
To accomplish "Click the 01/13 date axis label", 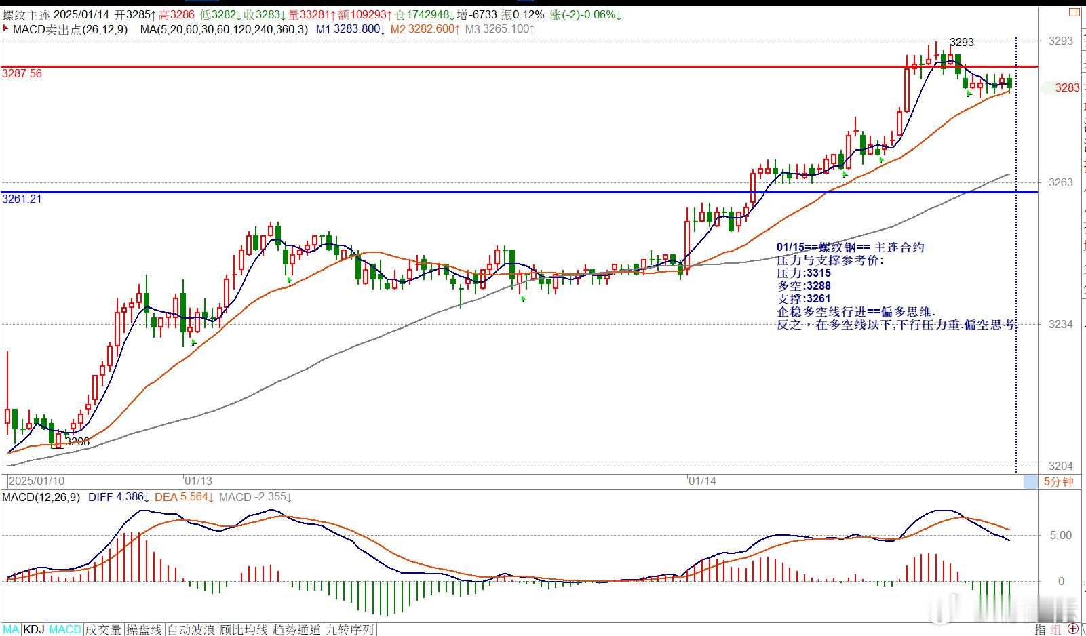I will point(198,481).
